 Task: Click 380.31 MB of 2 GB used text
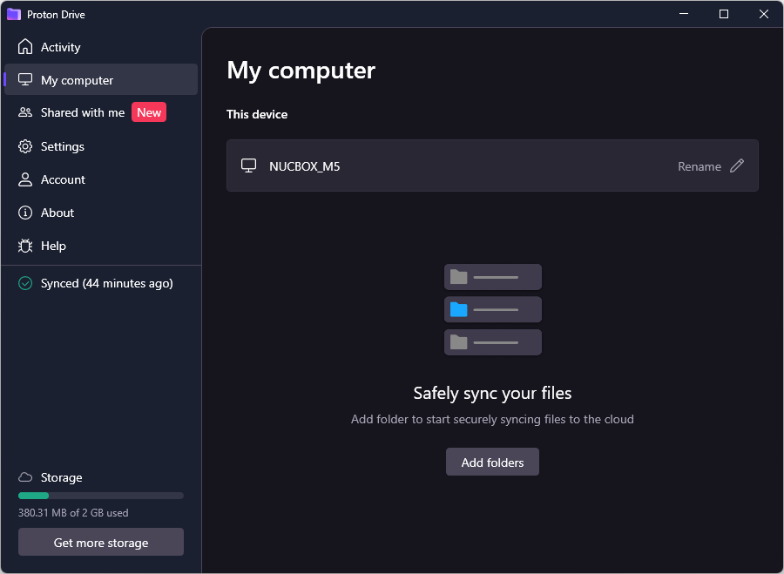point(73,512)
